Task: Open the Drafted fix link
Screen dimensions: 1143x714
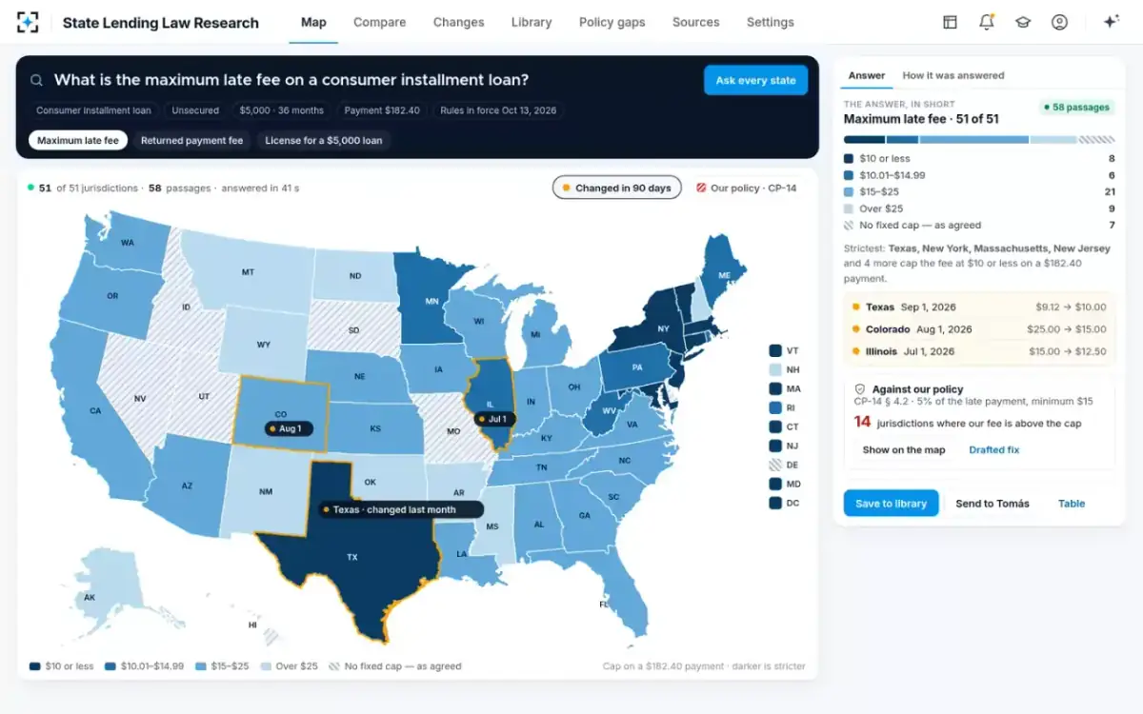Action: (x=994, y=449)
